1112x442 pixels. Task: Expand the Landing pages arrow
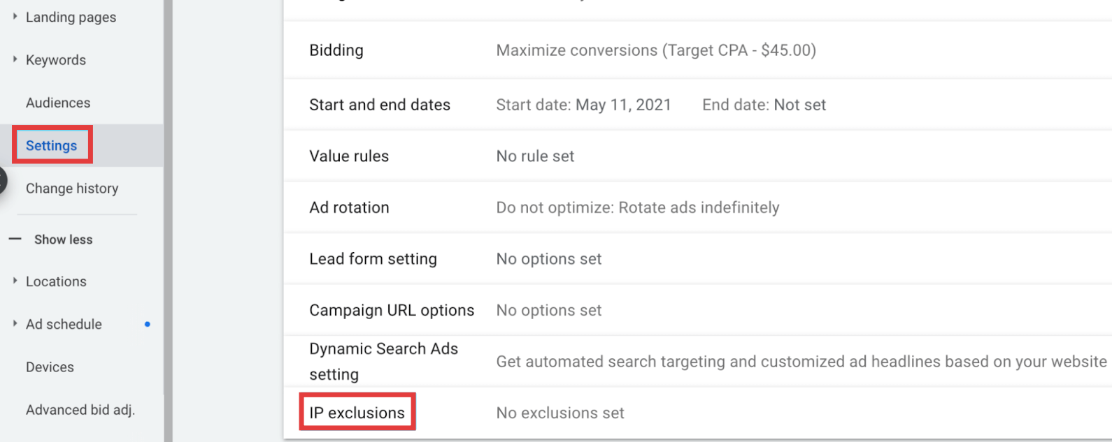[x=15, y=16]
